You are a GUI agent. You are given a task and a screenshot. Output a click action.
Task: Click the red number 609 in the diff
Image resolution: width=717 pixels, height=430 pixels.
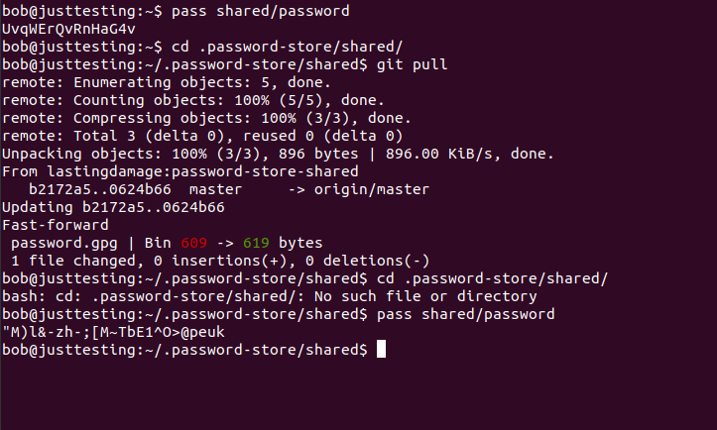[x=194, y=243]
